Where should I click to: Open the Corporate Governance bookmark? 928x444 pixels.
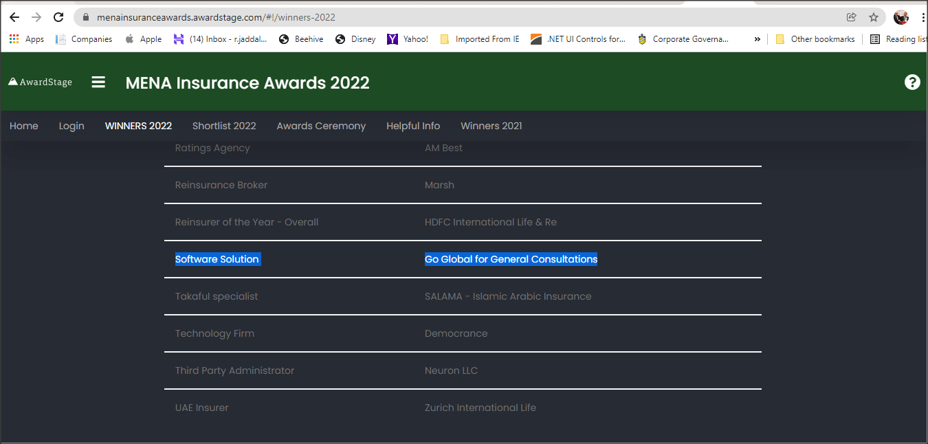(x=683, y=39)
